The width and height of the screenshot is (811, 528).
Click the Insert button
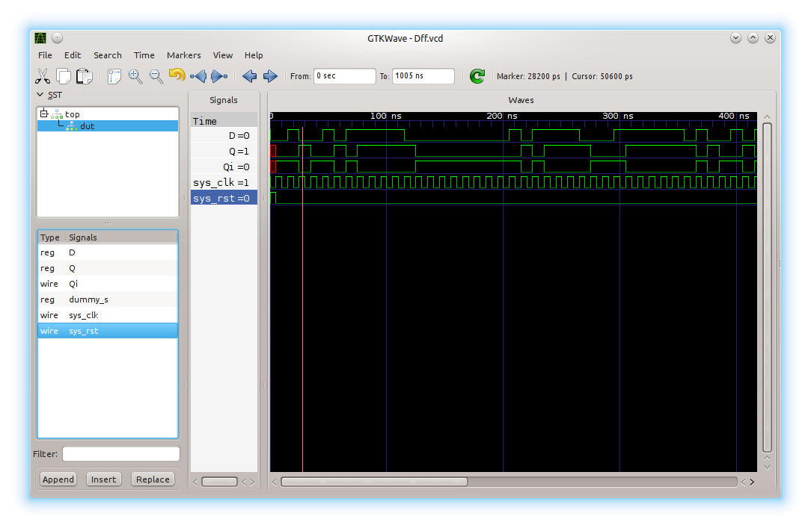click(103, 479)
